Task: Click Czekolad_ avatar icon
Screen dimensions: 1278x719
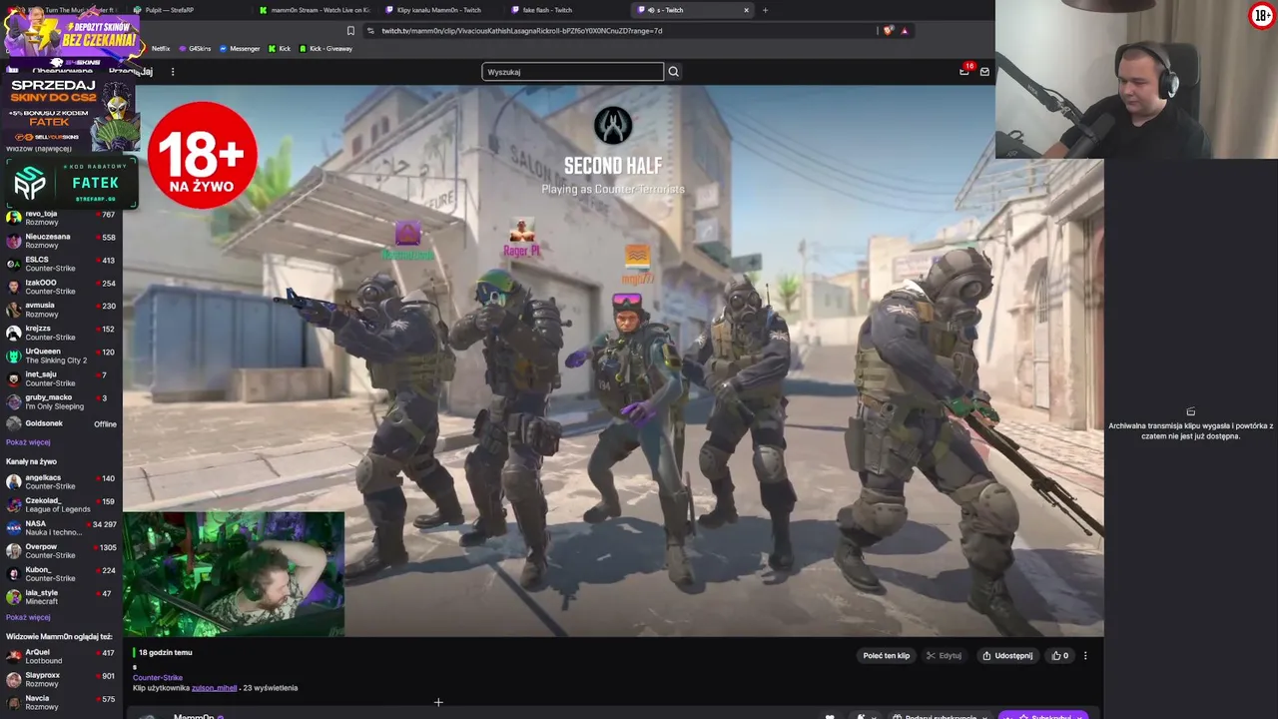Action: click(x=13, y=505)
